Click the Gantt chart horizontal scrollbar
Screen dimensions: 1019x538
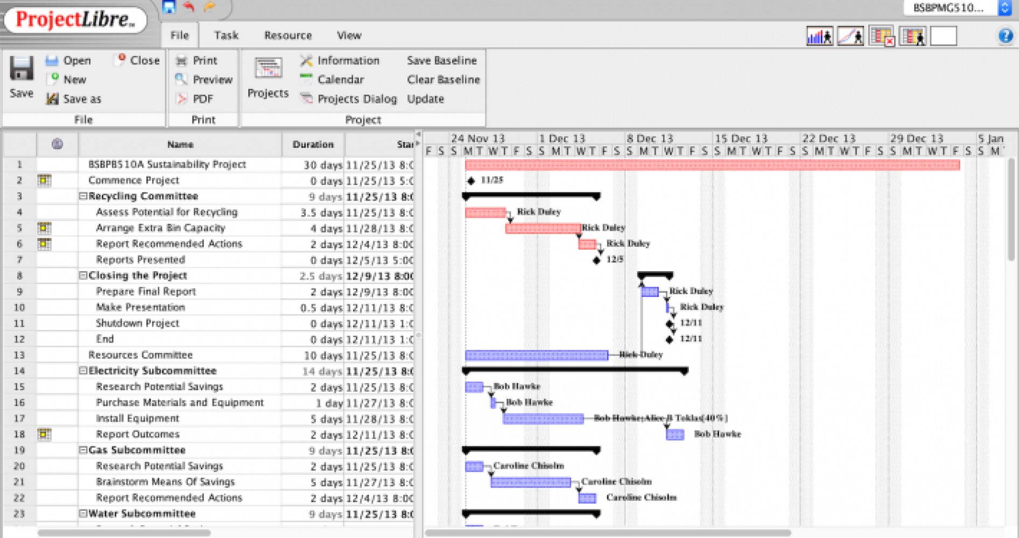[608, 533]
